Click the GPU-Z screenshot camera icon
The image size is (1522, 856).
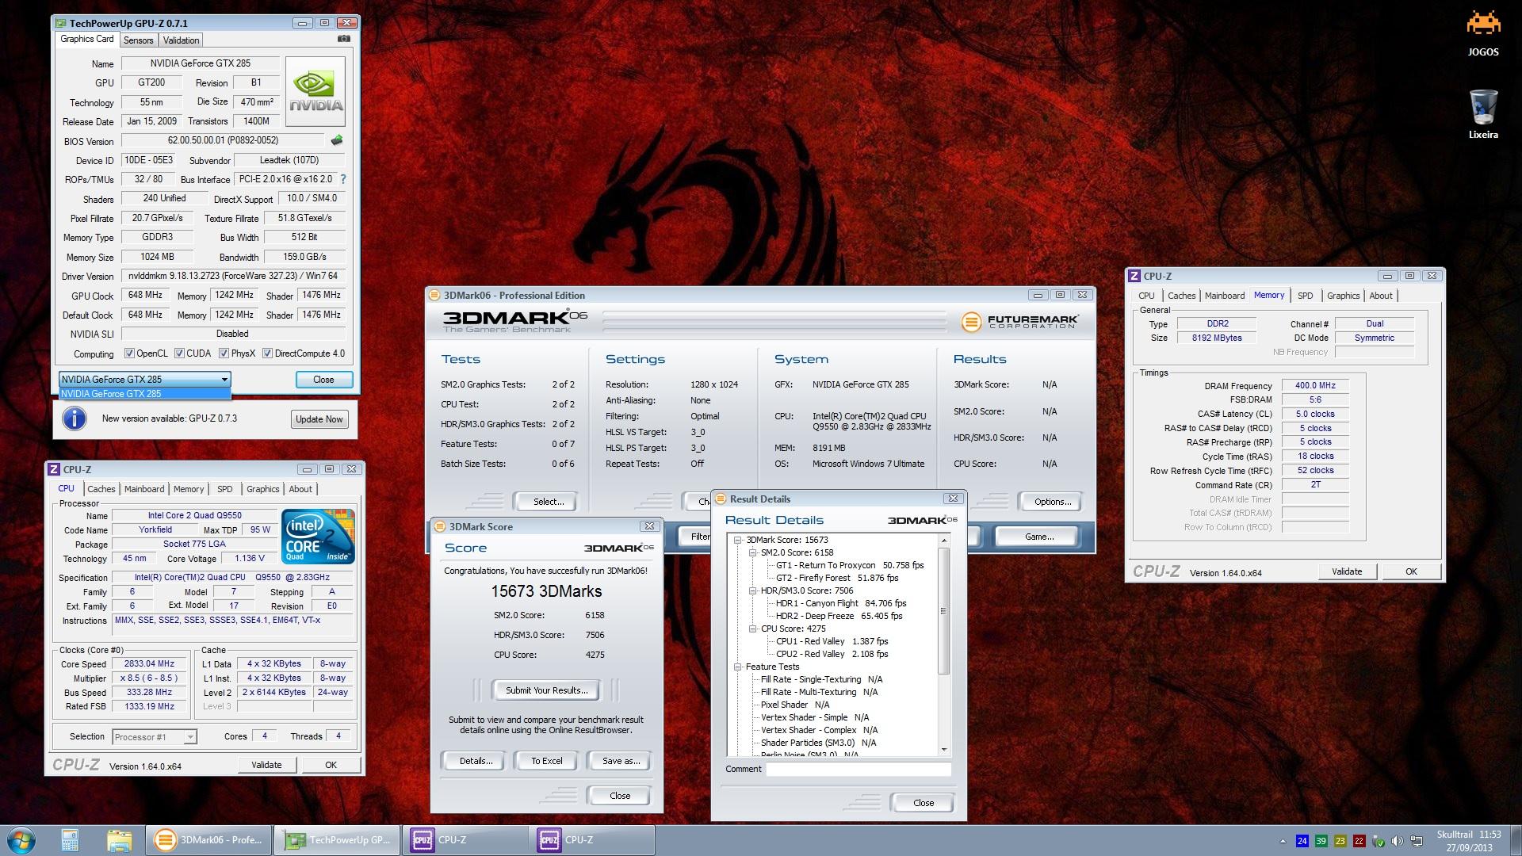pyautogui.click(x=343, y=39)
